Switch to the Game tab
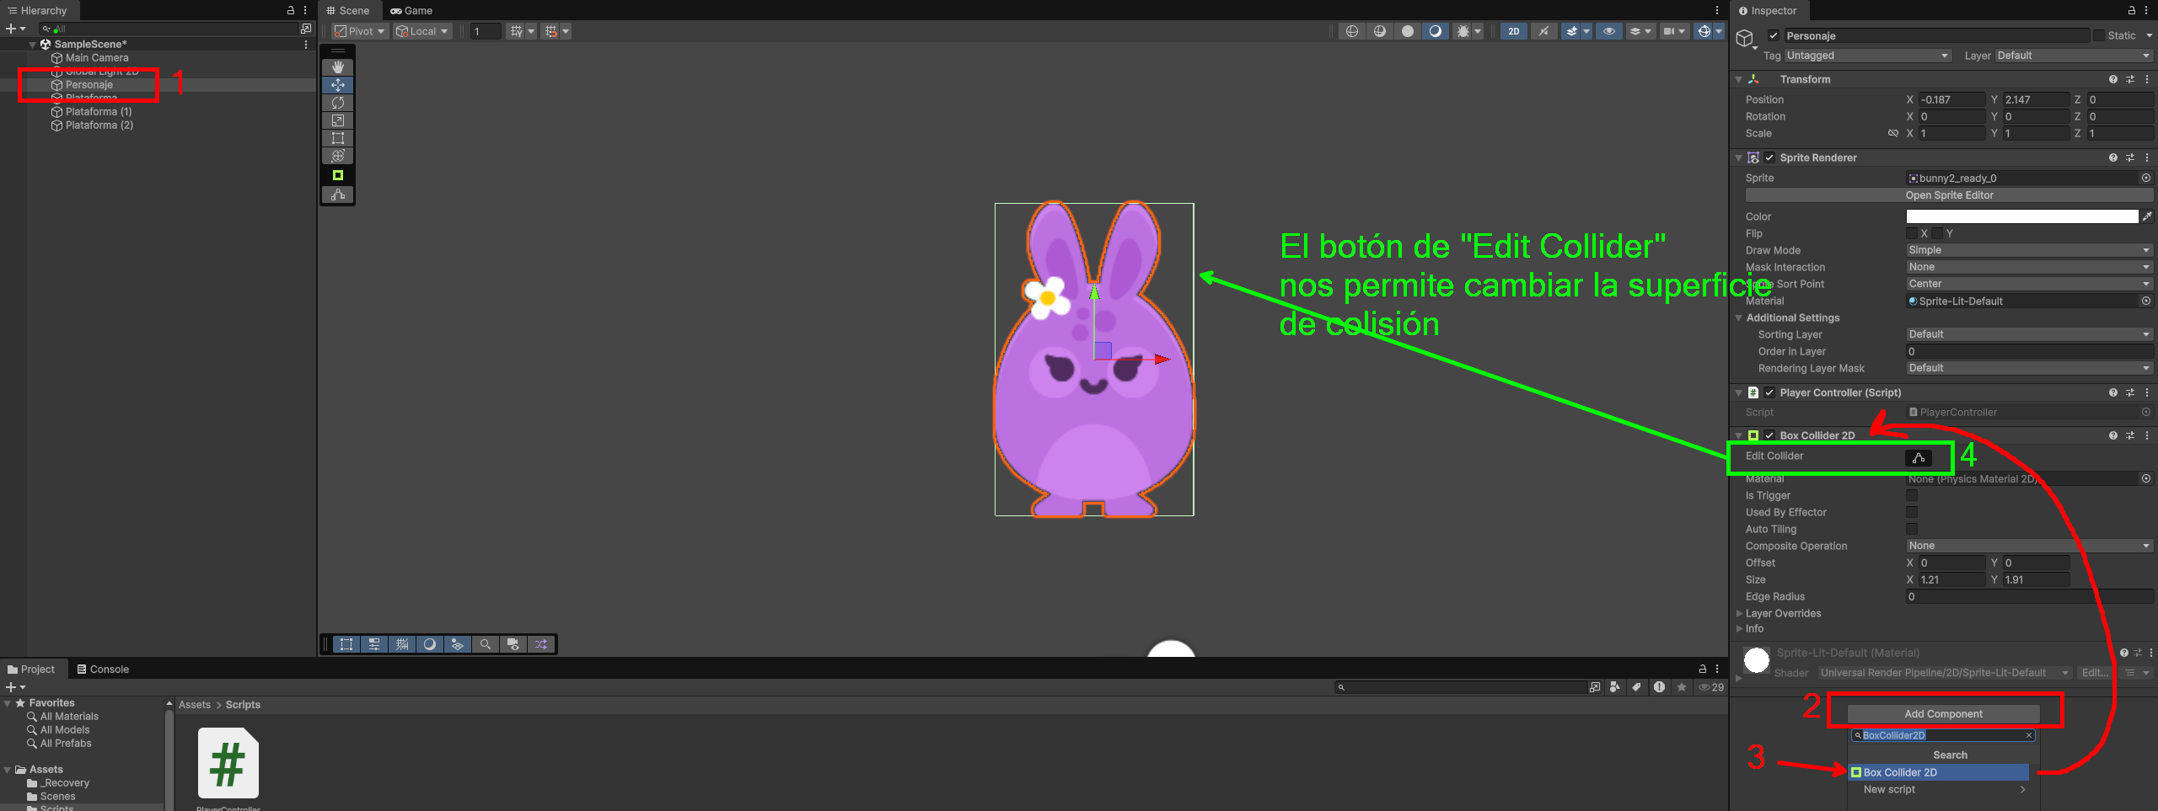 pyautogui.click(x=411, y=11)
